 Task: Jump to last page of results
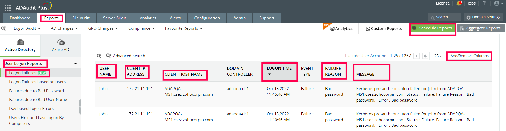point(425,56)
